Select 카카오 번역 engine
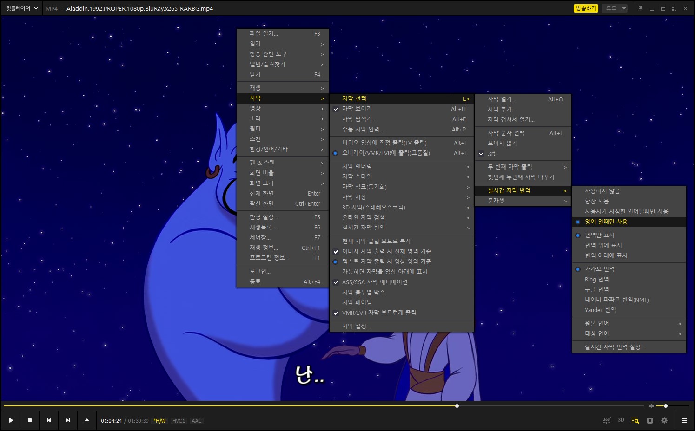 629,269
